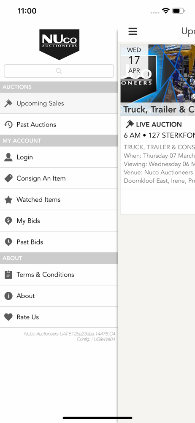The width and height of the screenshot is (195, 423).
Task: Click the heart icon for Rate Us
Action: tap(8, 317)
